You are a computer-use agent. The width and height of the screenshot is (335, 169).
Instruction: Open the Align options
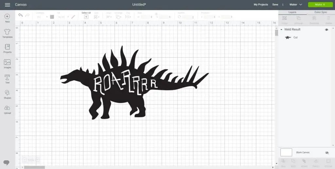(x=109, y=15)
